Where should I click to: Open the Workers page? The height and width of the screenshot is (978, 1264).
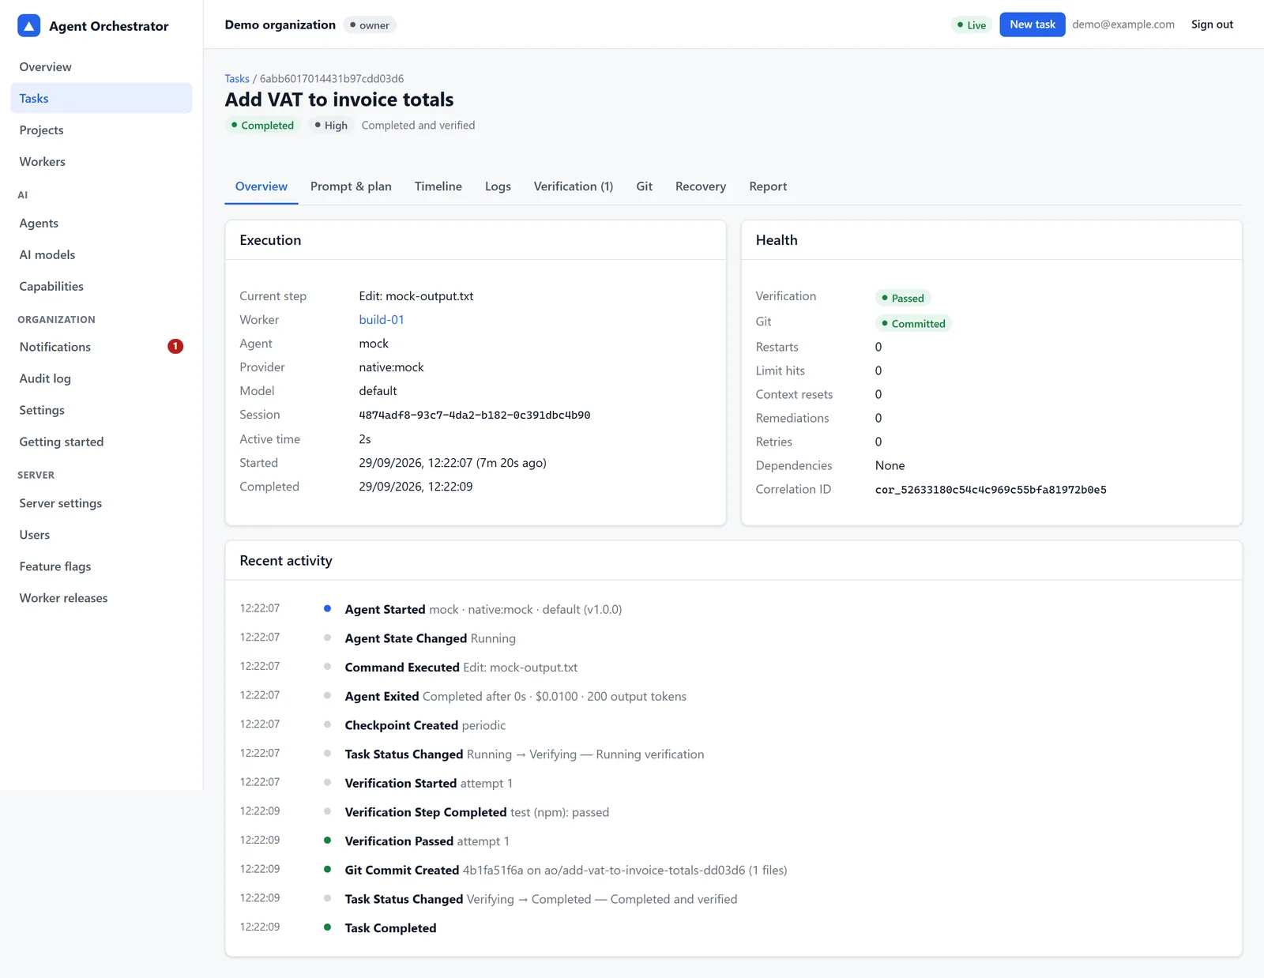[x=101, y=162]
